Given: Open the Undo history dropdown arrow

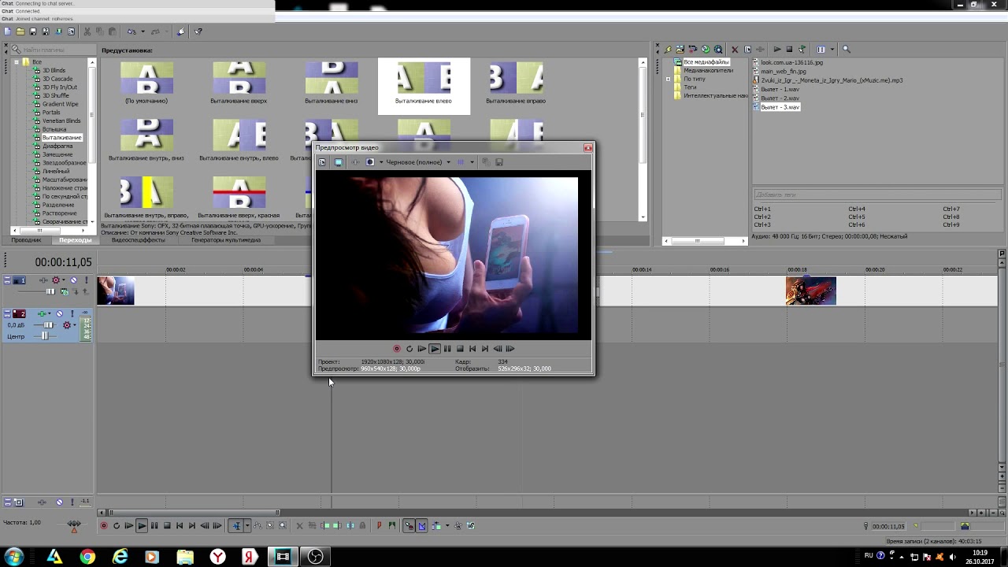Looking at the screenshot, I should 143,31.
